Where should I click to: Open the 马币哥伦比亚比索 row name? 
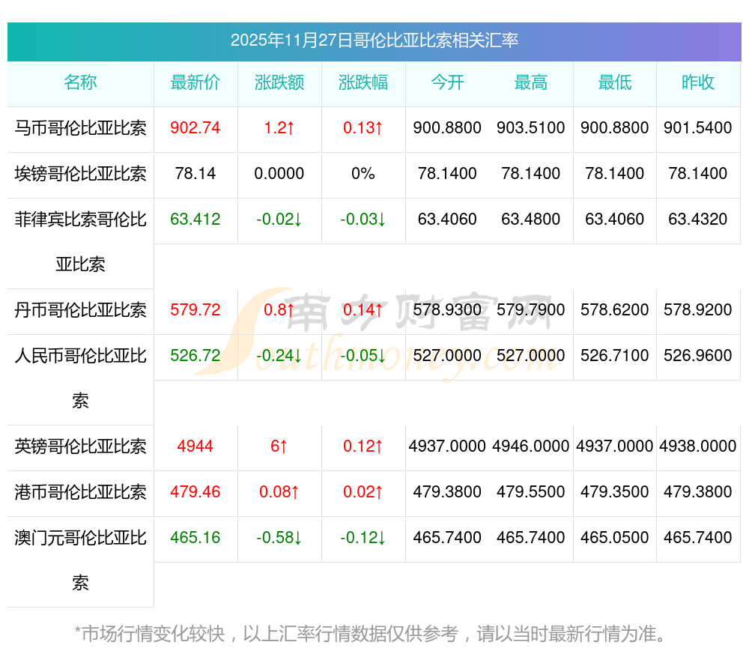coord(80,128)
